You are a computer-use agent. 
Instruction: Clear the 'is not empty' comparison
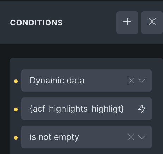click(x=131, y=137)
